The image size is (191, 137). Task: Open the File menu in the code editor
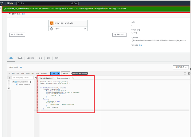click(13, 73)
